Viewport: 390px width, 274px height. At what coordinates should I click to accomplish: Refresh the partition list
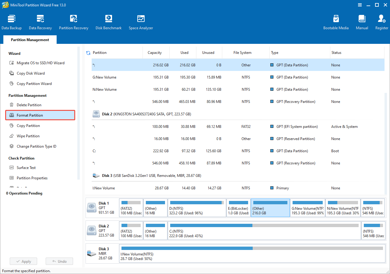click(x=88, y=52)
